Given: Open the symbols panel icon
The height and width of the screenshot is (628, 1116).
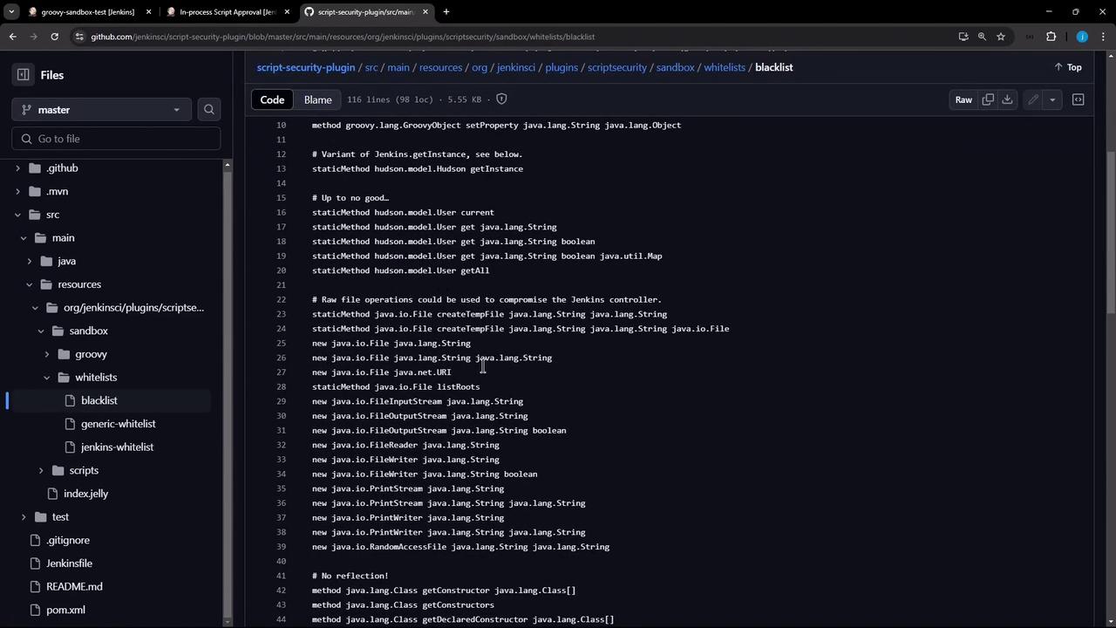Looking at the screenshot, I should coord(1078,99).
